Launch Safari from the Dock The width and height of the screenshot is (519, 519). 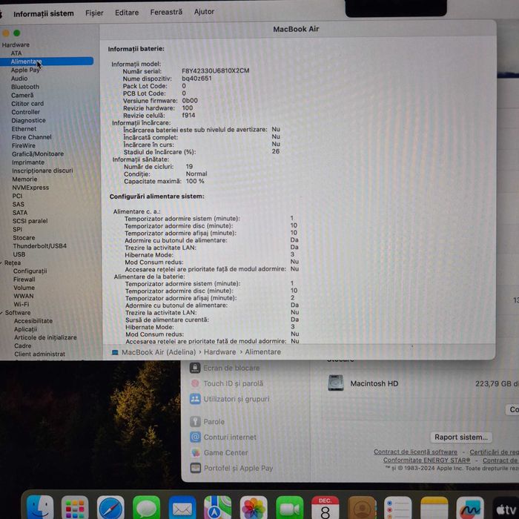110,508
